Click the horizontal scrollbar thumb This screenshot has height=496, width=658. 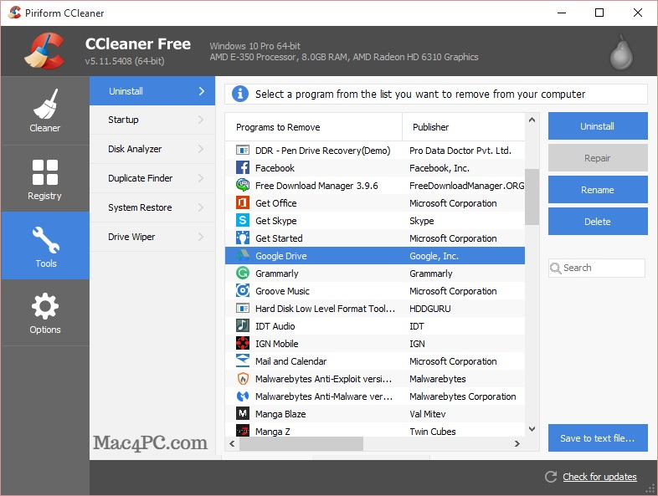[x=301, y=443]
